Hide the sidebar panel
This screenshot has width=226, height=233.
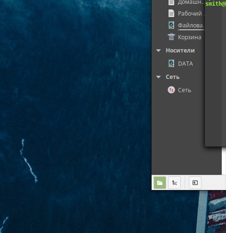(x=195, y=182)
